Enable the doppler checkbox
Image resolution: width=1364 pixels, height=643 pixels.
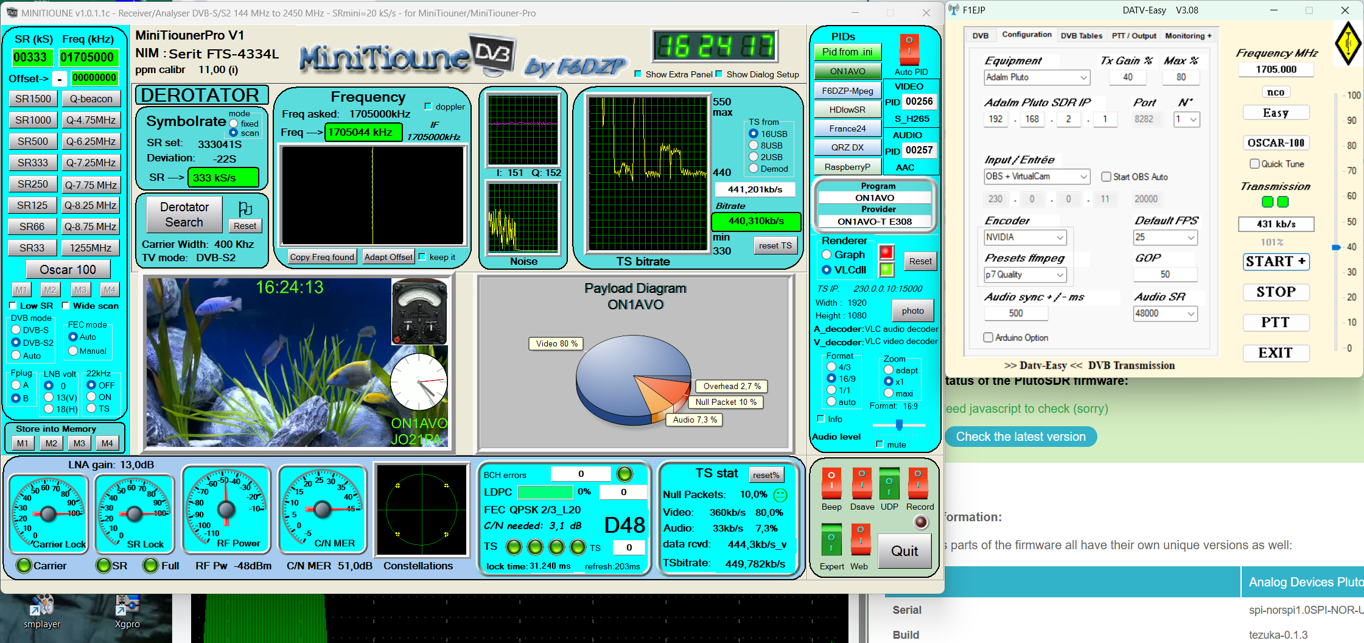428,107
